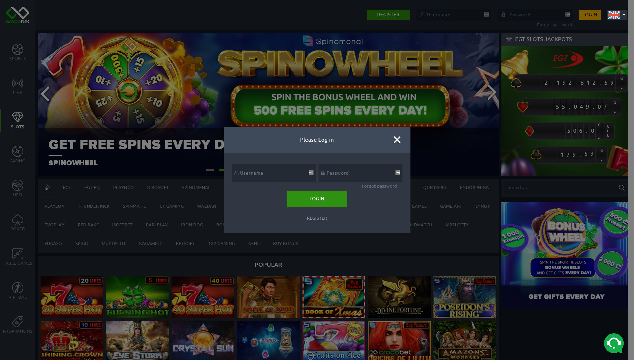Select the EGT provider tab

[x=67, y=187]
